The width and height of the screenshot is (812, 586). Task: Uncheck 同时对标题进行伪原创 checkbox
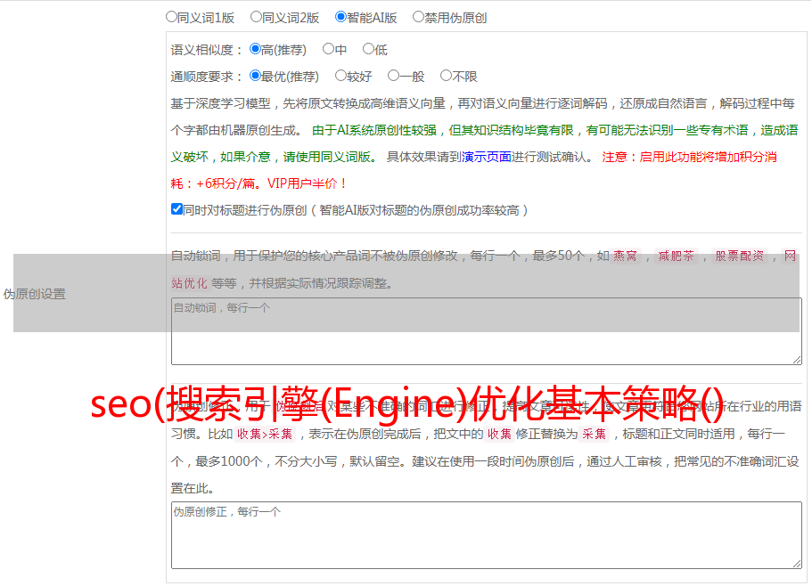coord(176,210)
